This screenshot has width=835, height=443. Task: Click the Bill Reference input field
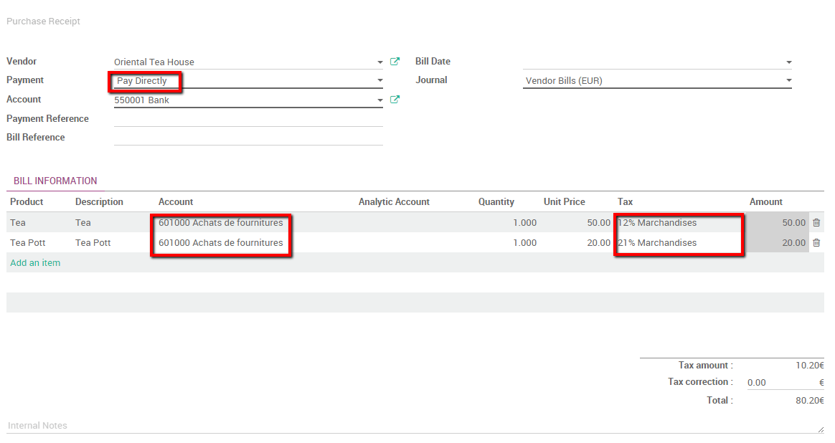click(x=247, y=136)
